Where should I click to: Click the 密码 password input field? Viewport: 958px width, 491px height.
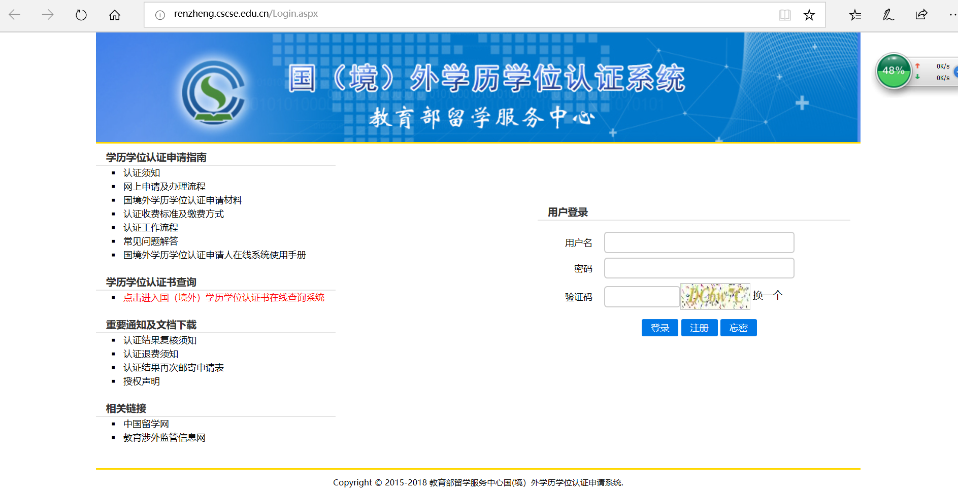pos(699,268)
